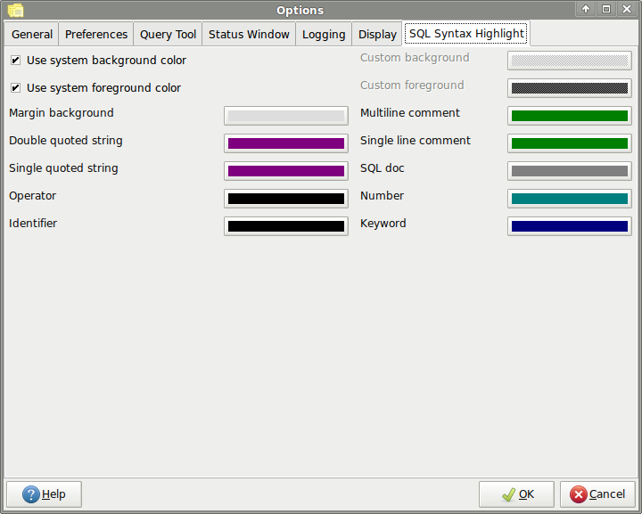This screenshot has width=642, height=514.
Task: Open the Preferences tab
Action: tap(96, 35)
